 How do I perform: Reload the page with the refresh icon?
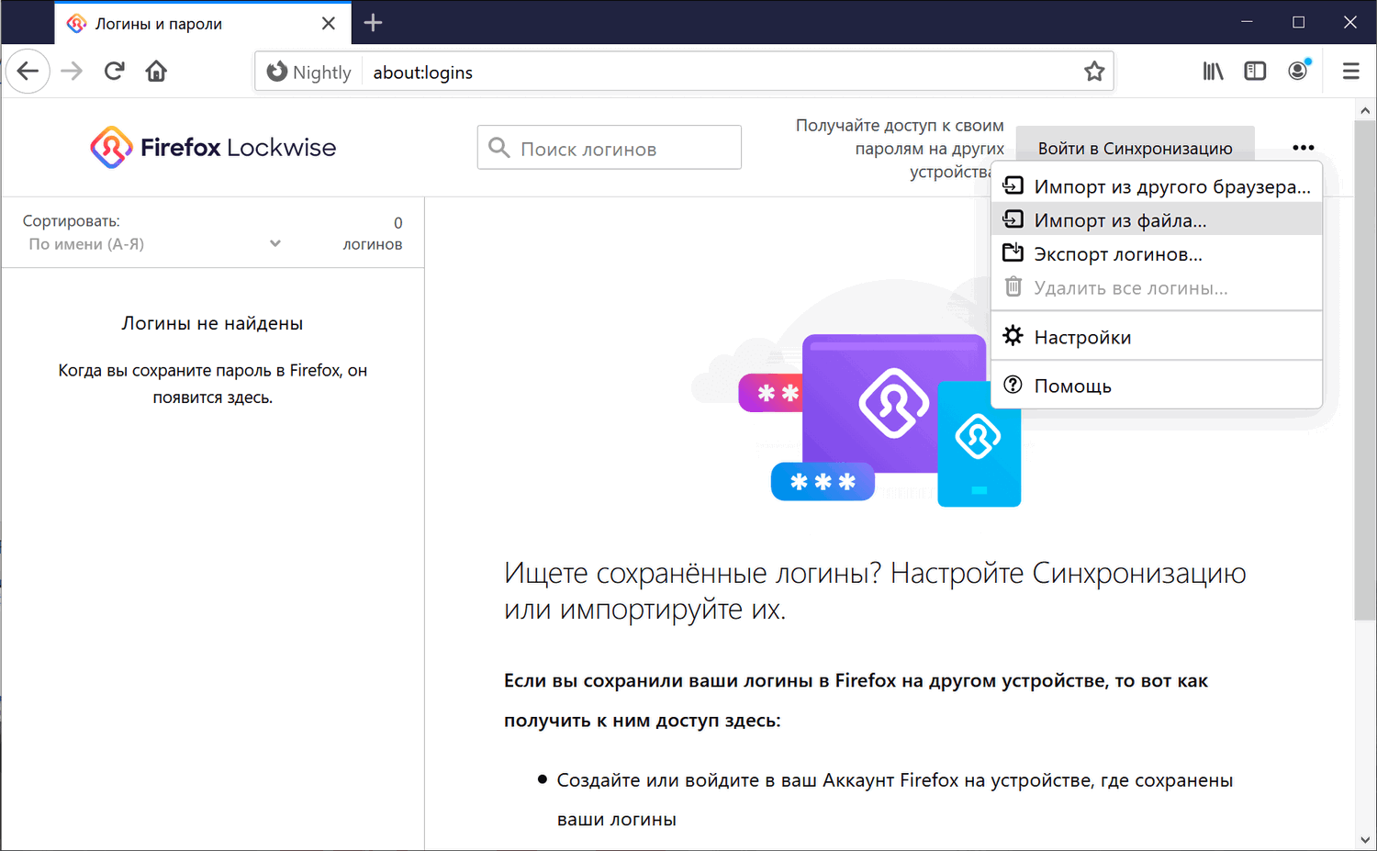coord(114,71)
